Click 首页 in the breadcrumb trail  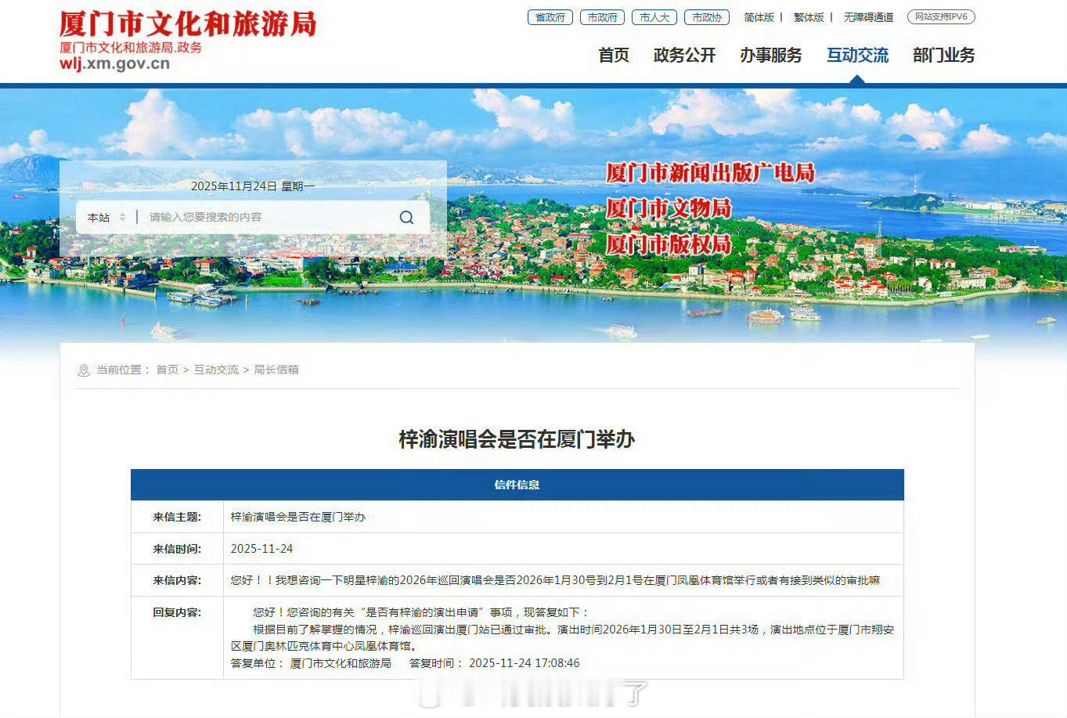(166, 370)
